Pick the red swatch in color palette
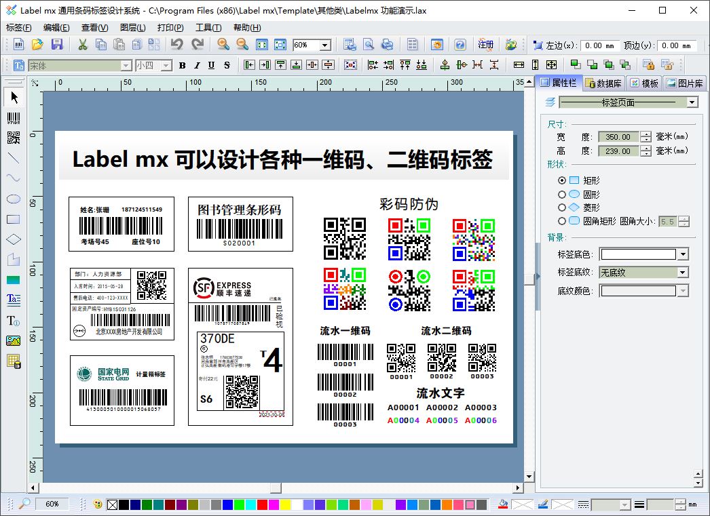The image size is (710, 516). [x=262, y=504]
